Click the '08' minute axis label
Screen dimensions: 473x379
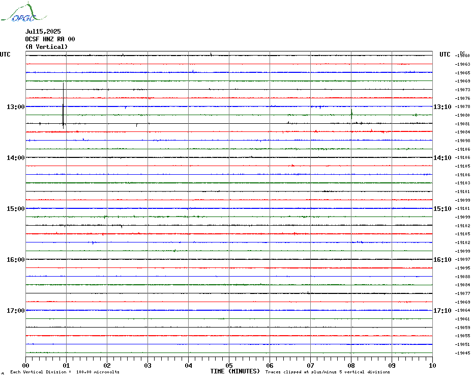point(351,365)
